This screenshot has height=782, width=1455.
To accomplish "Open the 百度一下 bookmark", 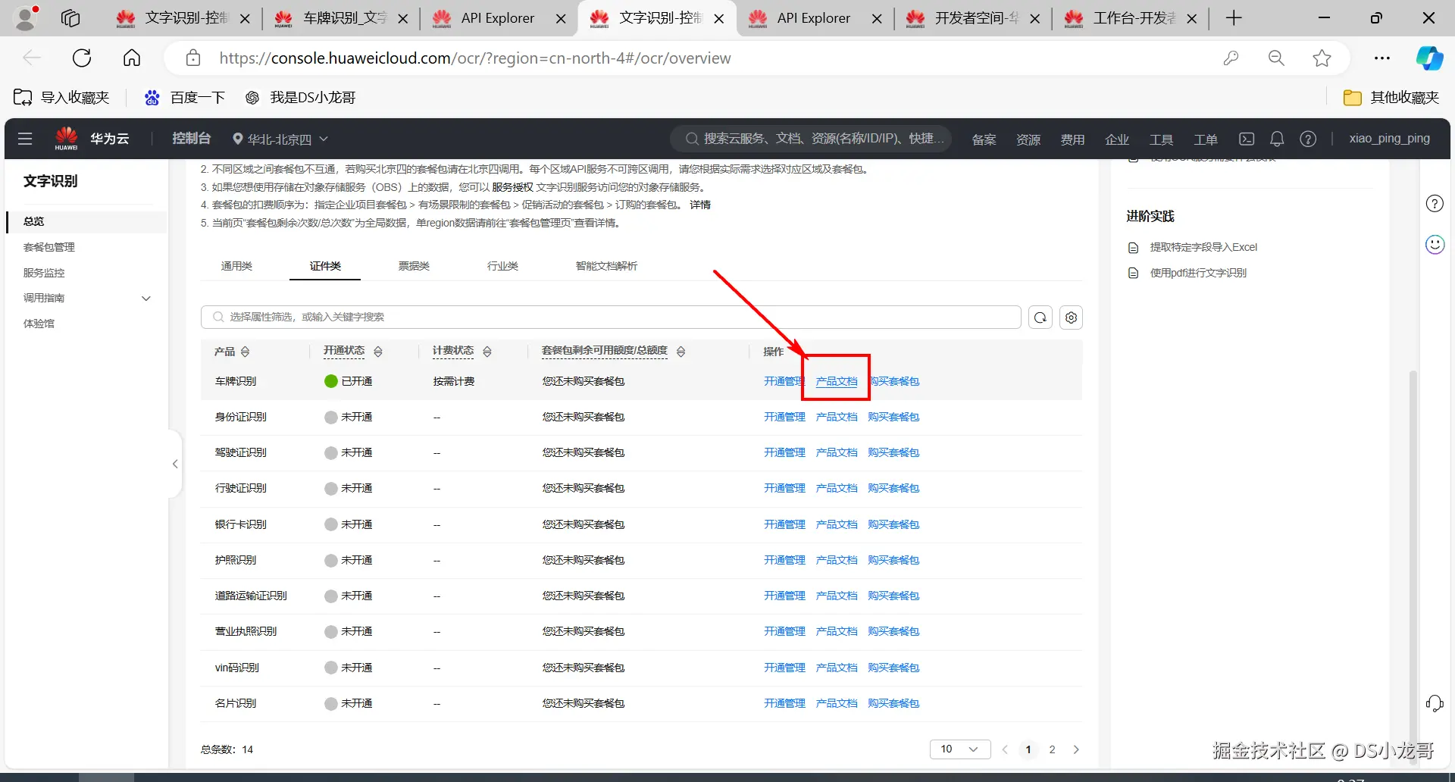I will (x=186, y=97).
